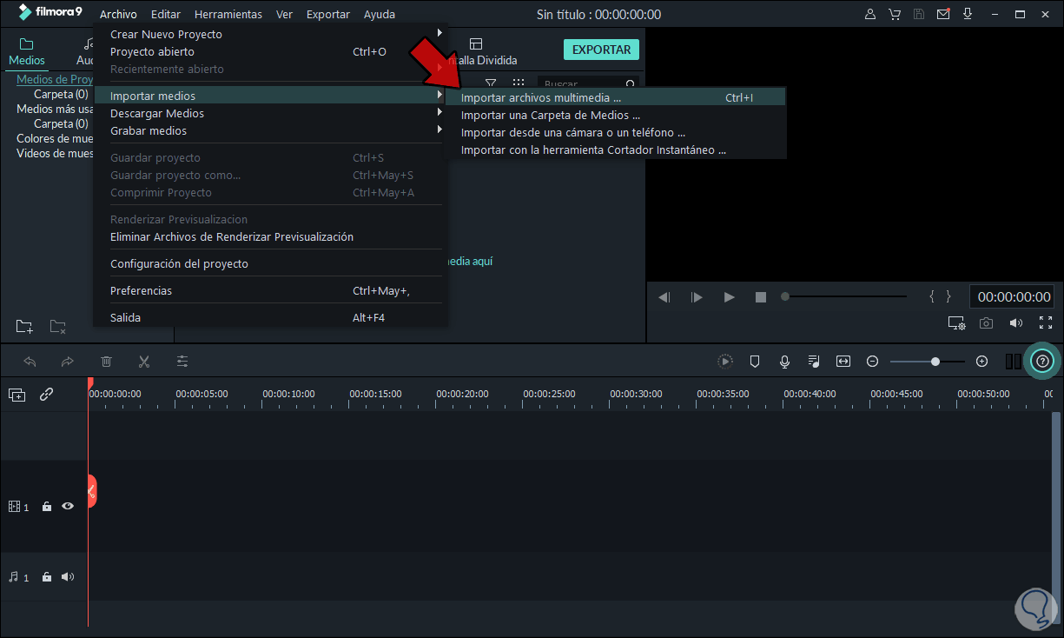Open the voiceover recording microphone tool
This screenshot has height=638, width=1064.
pyautogui.click(x=784, y=361)
